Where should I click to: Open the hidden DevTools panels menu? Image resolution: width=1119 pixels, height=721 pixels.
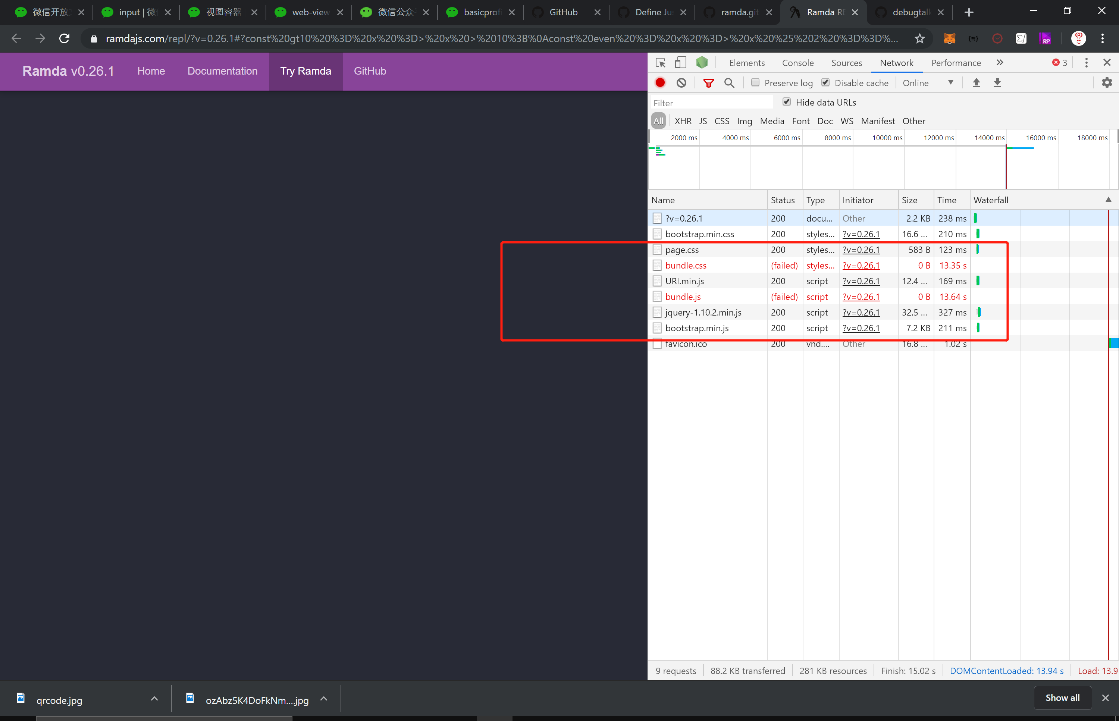(1000, 62)
